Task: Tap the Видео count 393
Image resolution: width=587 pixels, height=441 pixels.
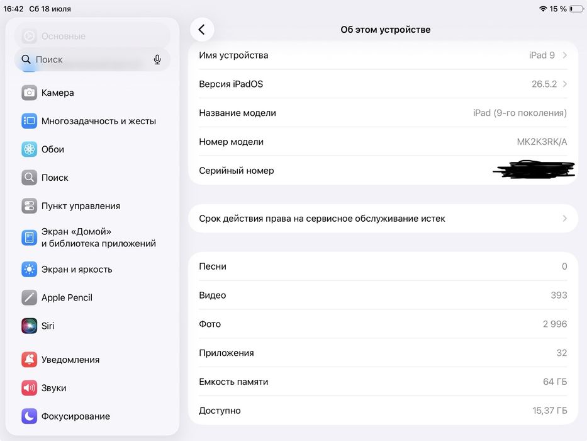Action: [559, 295]
